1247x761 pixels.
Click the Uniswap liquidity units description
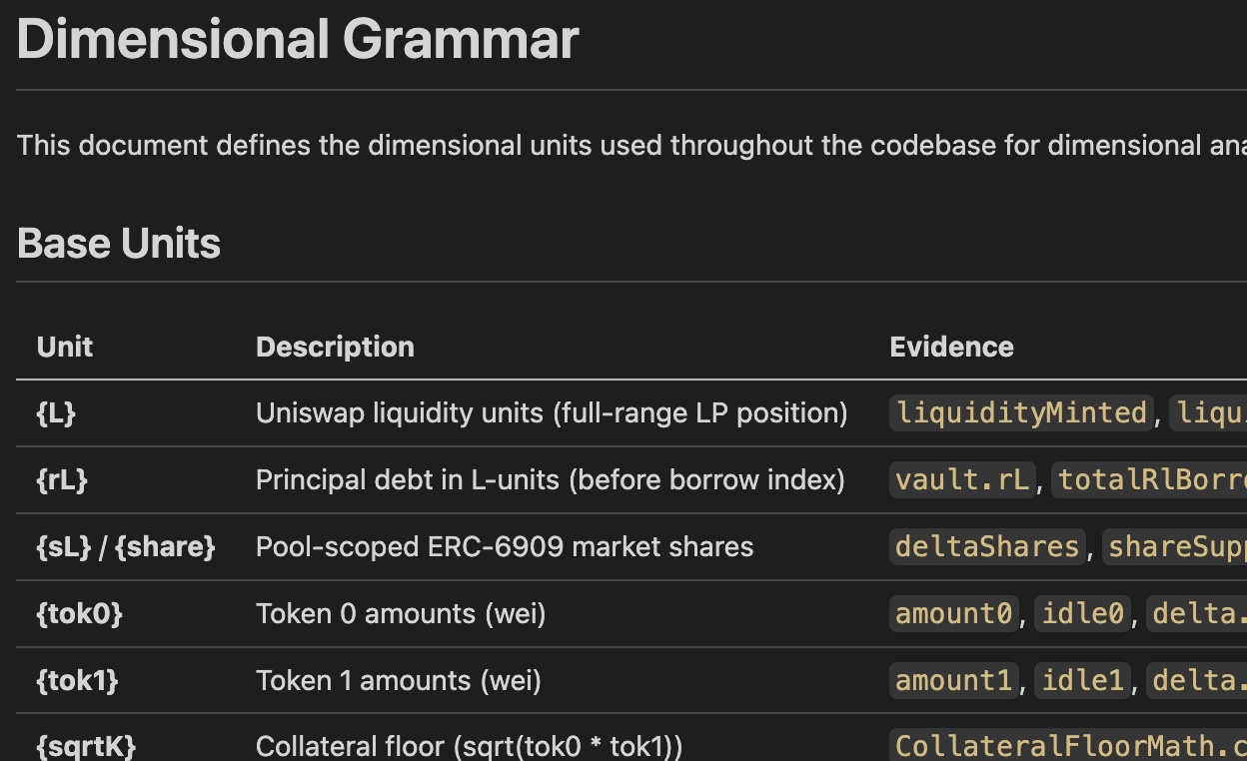[552, 413]
